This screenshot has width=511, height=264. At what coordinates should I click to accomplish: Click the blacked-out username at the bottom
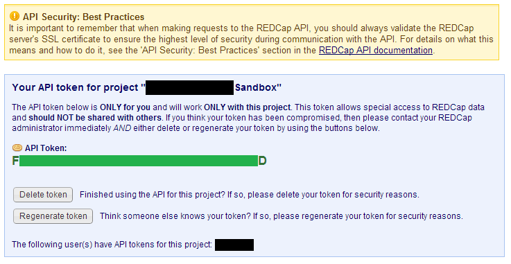pyautogui.click(x=234, y=245)
